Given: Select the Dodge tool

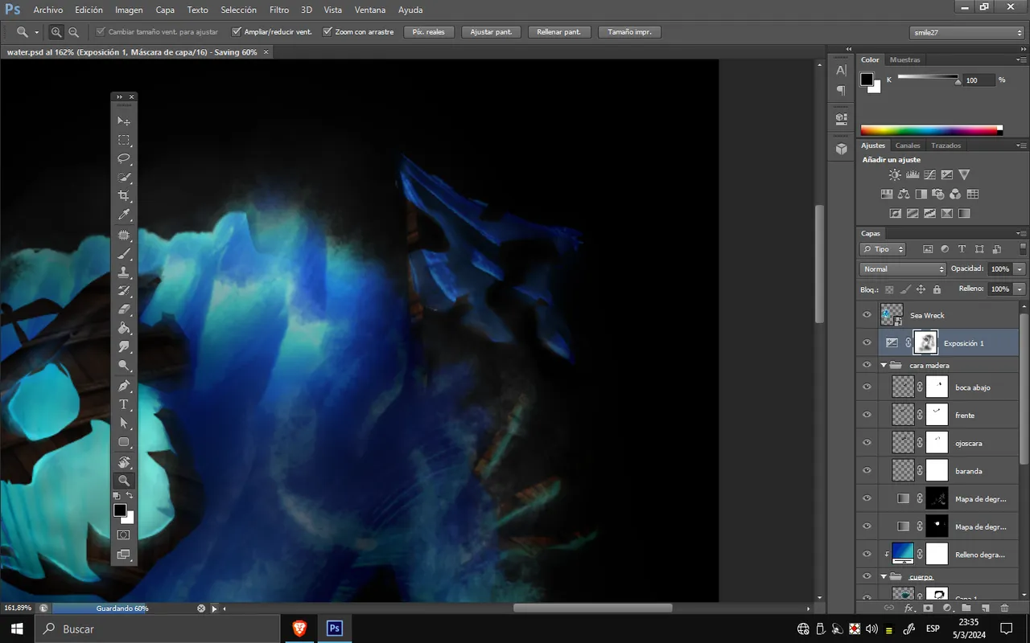Looking at the screenshot, I should pyautogui.click(x=124, y=366).
